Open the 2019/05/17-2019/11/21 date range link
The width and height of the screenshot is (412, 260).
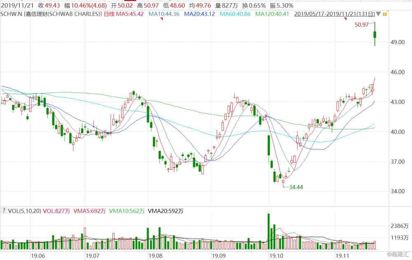click(335, 14)
